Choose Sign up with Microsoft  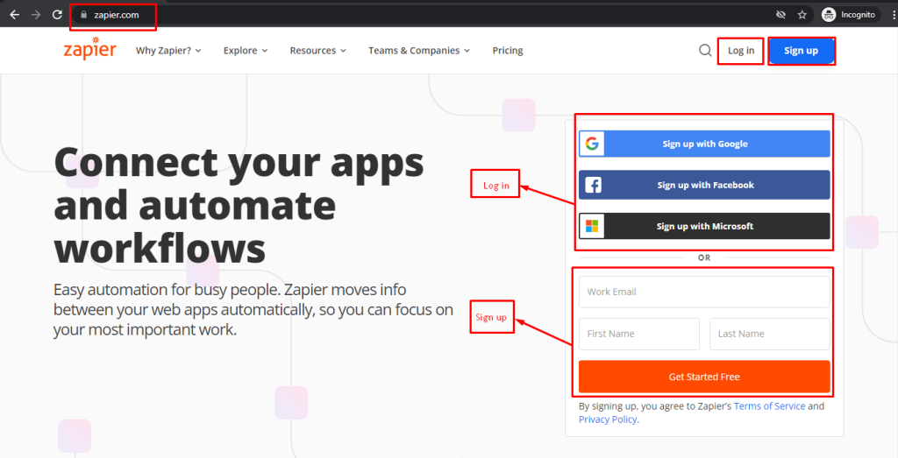(x=704, y=226)
